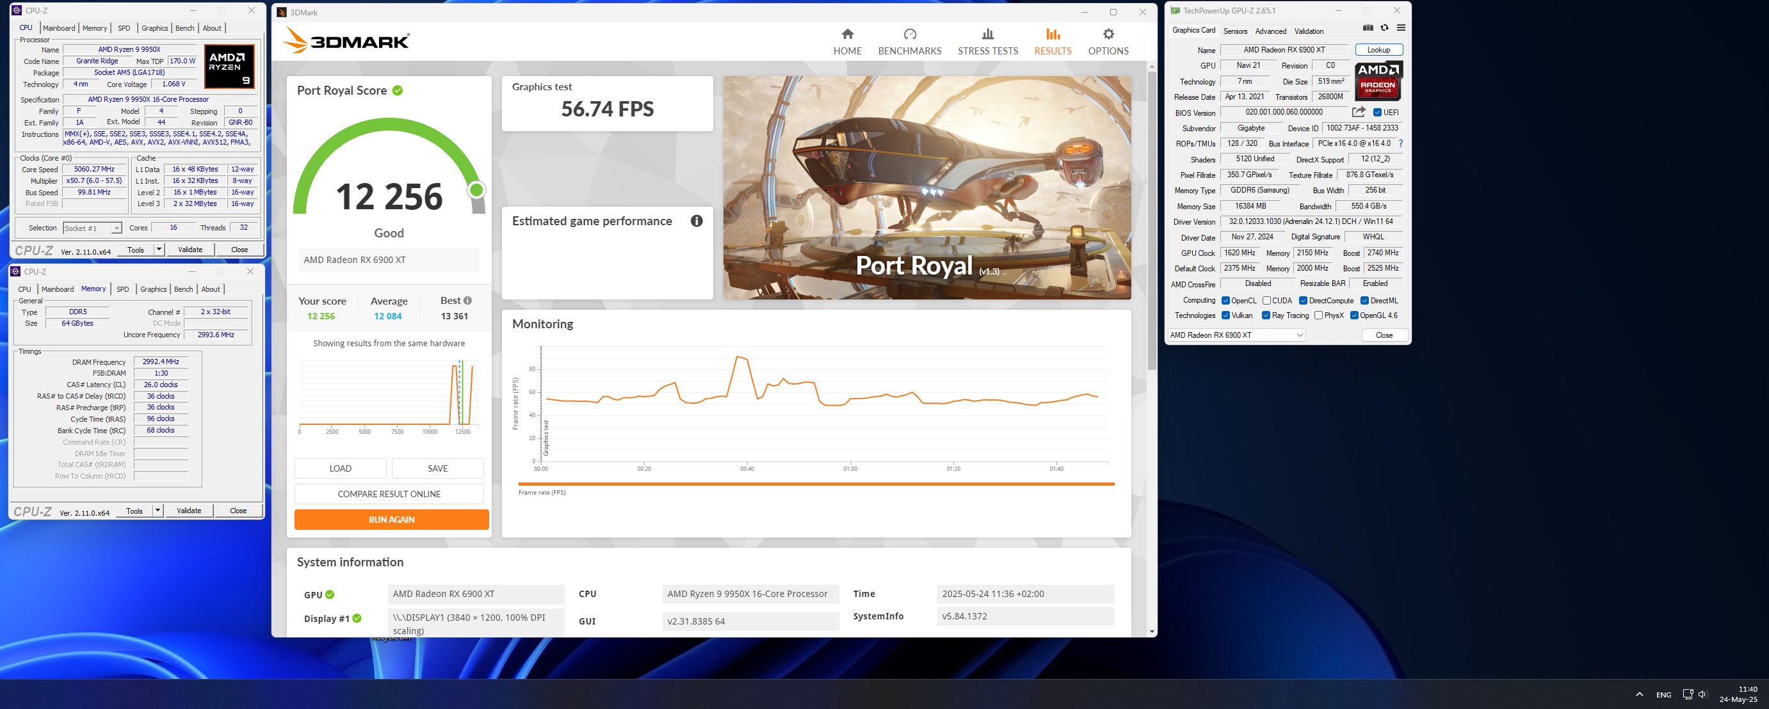The image size is (1769, 709).
Task: Click Validate in CPU-Z Memory timings window
Action: pyautogui.click(x=189, y=510)
